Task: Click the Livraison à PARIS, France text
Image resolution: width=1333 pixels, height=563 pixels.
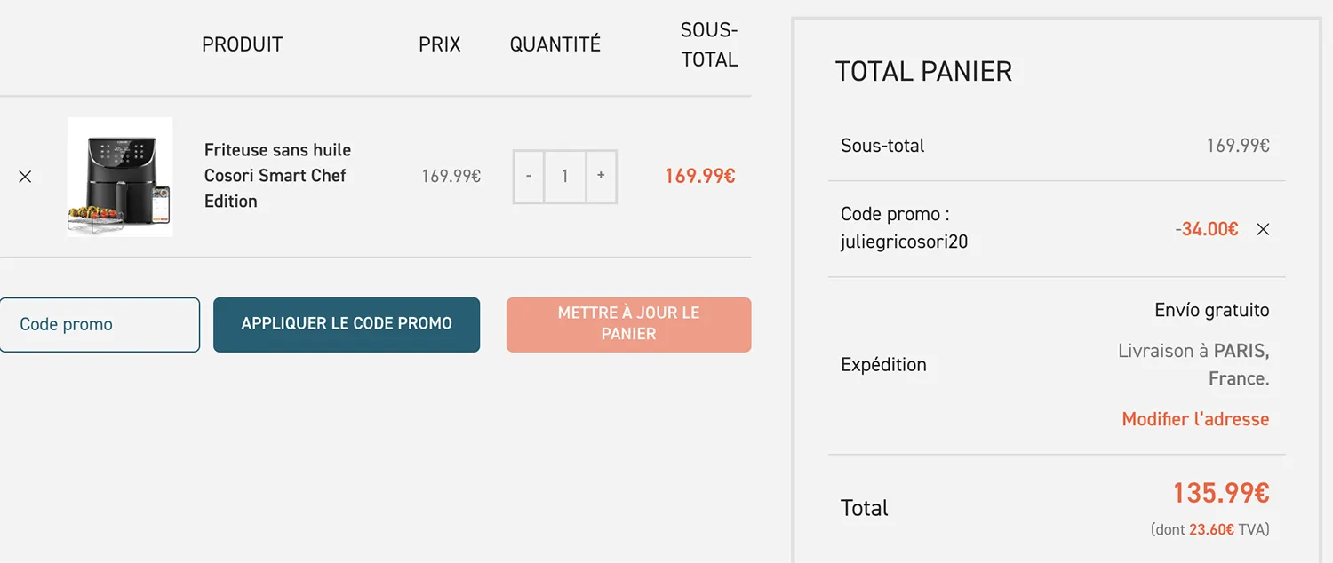Action: click(x=1193, y=364)
